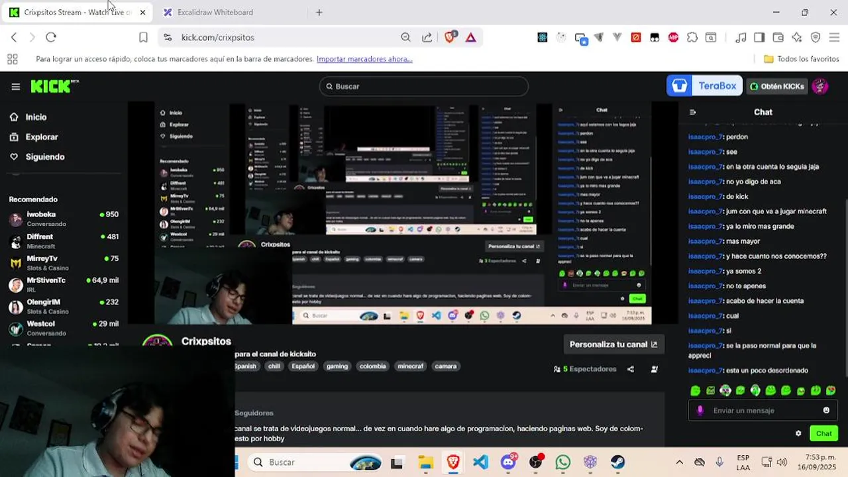Screen dimensions: 848x477
Task: Open Brave Wallet icon
Action: (x=778, y=37)
